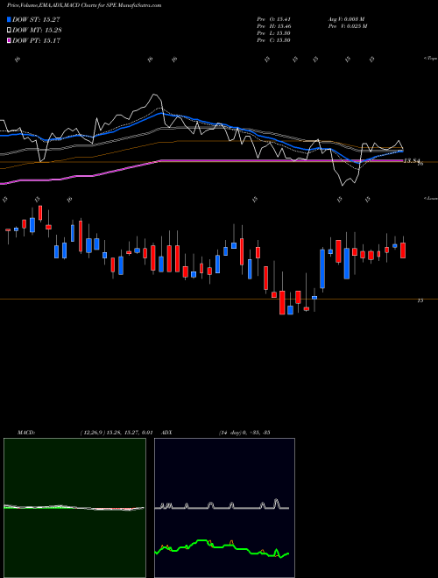Select the 'DOW MT: 15.28' legend text
The width and height of the screenshot is (438, 578).
pos(37,30)
